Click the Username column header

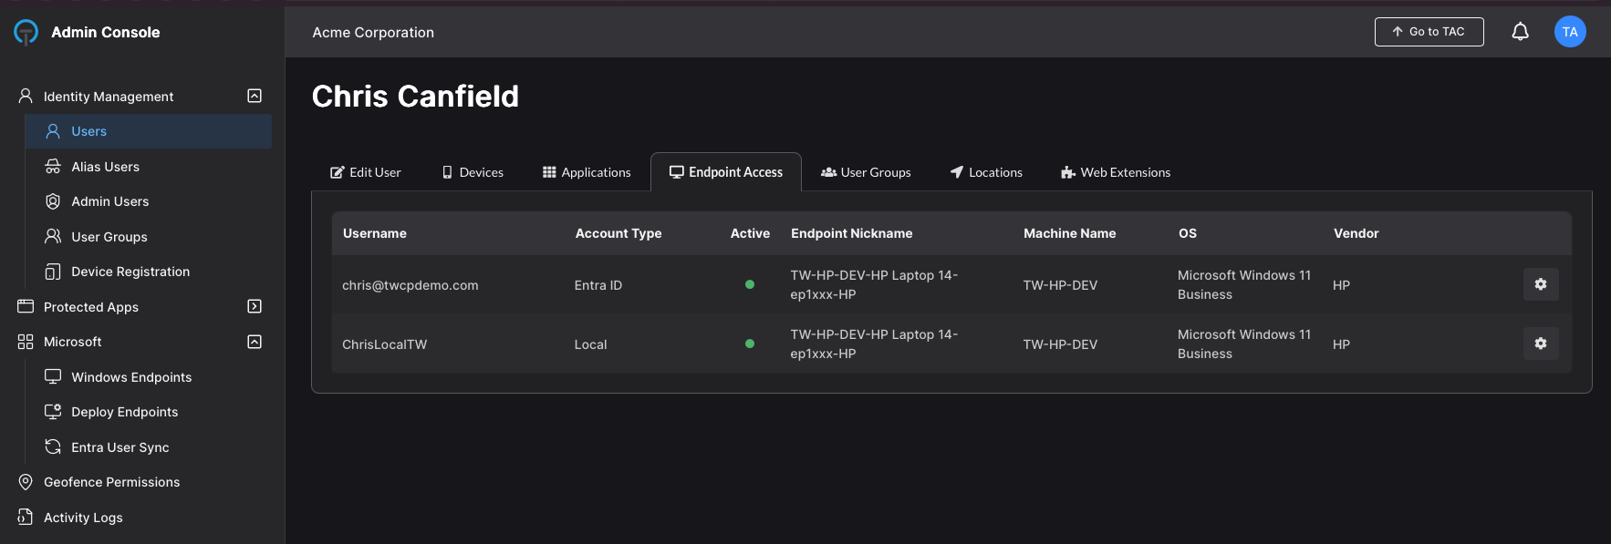[x=375, y=233]
